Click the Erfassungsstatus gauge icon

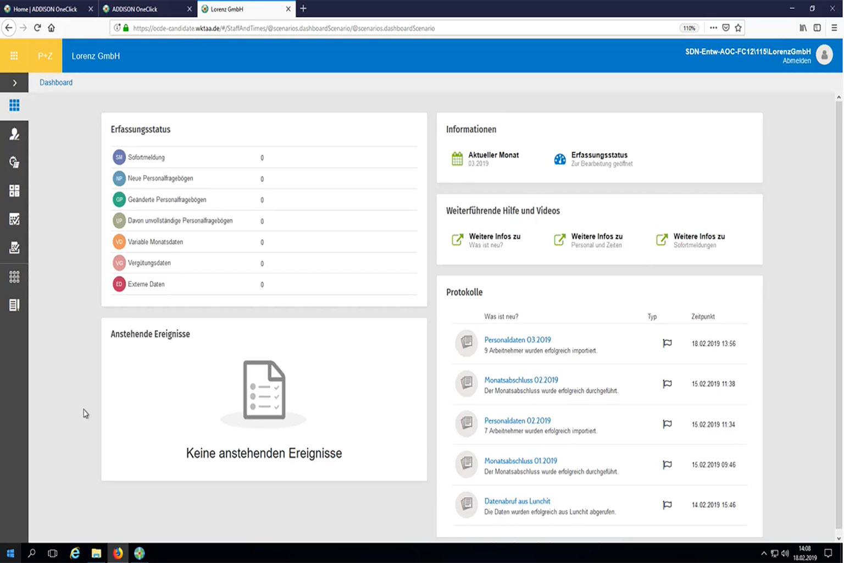click(x=559, y=159)
